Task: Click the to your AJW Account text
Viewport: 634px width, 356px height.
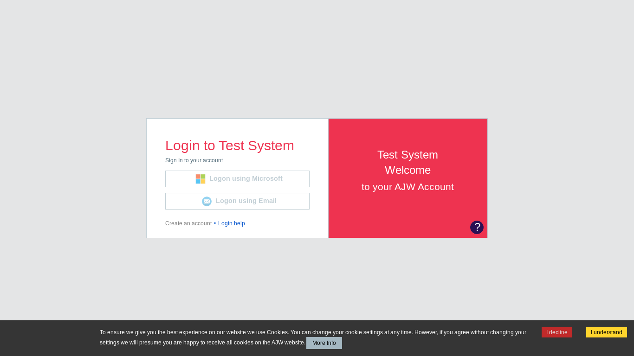Action: click(x=408, y=187)
